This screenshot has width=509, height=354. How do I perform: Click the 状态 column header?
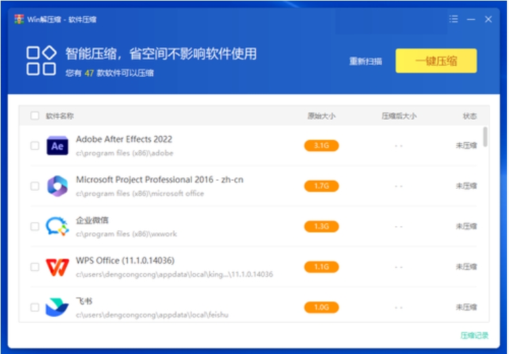coord(470,116)
